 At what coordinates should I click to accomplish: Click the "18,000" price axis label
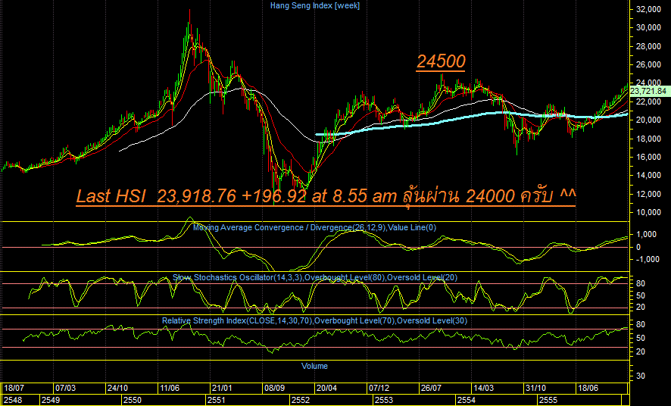coord(649,139)
